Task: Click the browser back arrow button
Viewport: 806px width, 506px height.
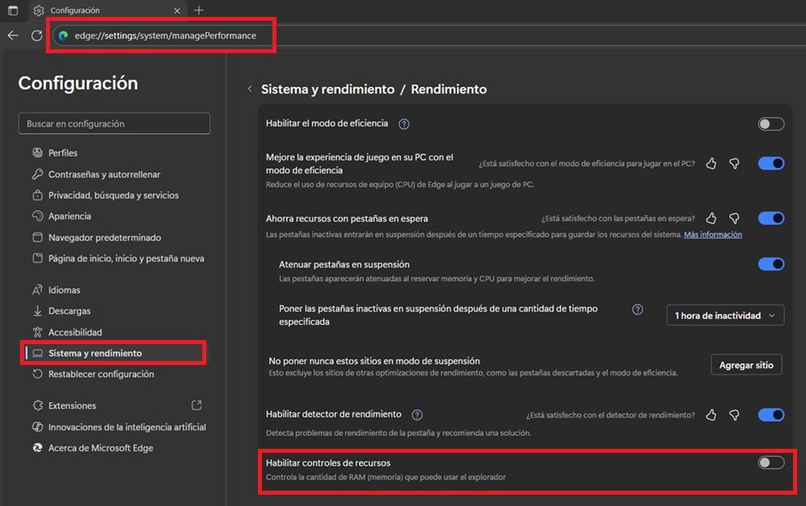Action: pos(13,35)
